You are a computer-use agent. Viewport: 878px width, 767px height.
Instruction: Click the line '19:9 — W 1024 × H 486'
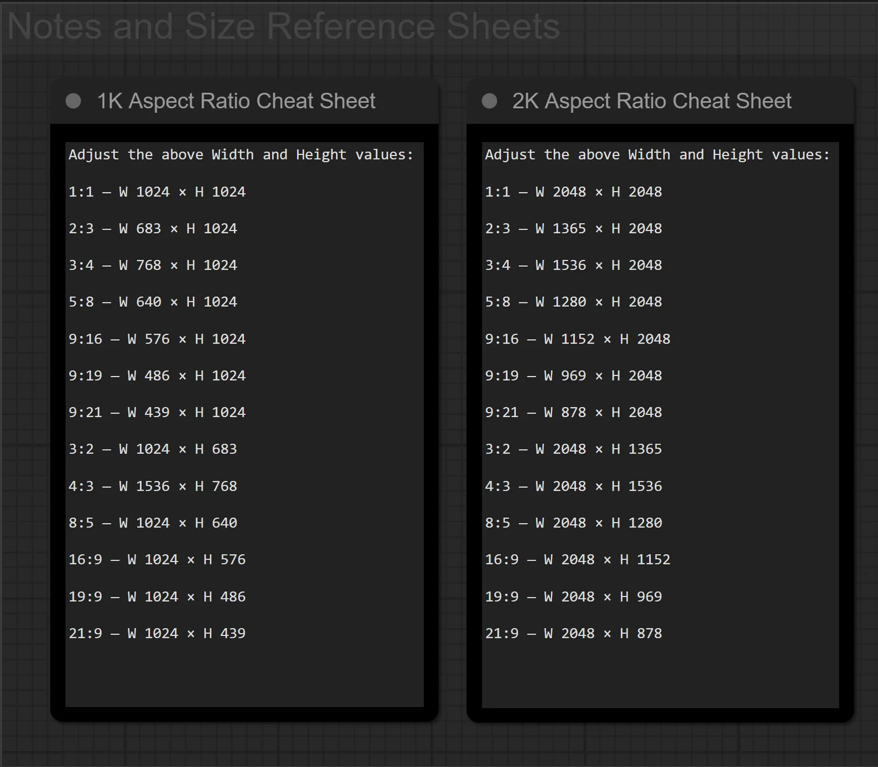tap(157, 596)
